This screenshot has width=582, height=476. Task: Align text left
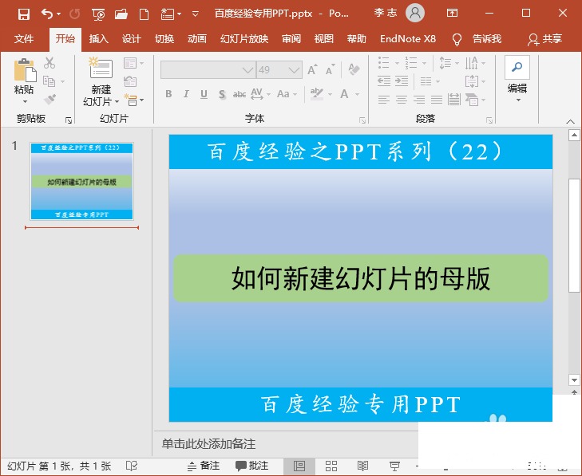click(384, 100)
